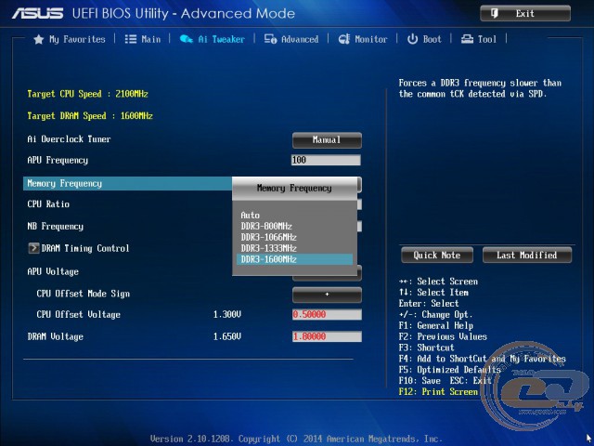Select DDR3-1600MHz option
This screenshot has height=446, width=594.
tap(294, 259)
